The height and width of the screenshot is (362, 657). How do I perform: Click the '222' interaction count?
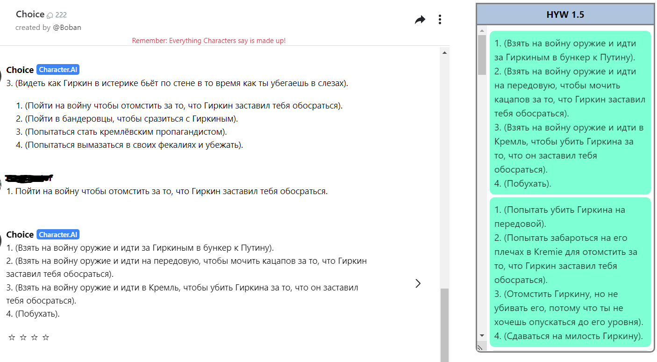coord(61,15)
